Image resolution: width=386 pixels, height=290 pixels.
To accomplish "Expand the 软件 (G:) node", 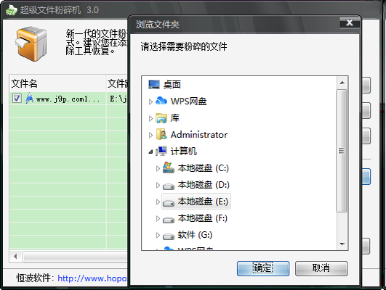I will [x=158, y=235].
